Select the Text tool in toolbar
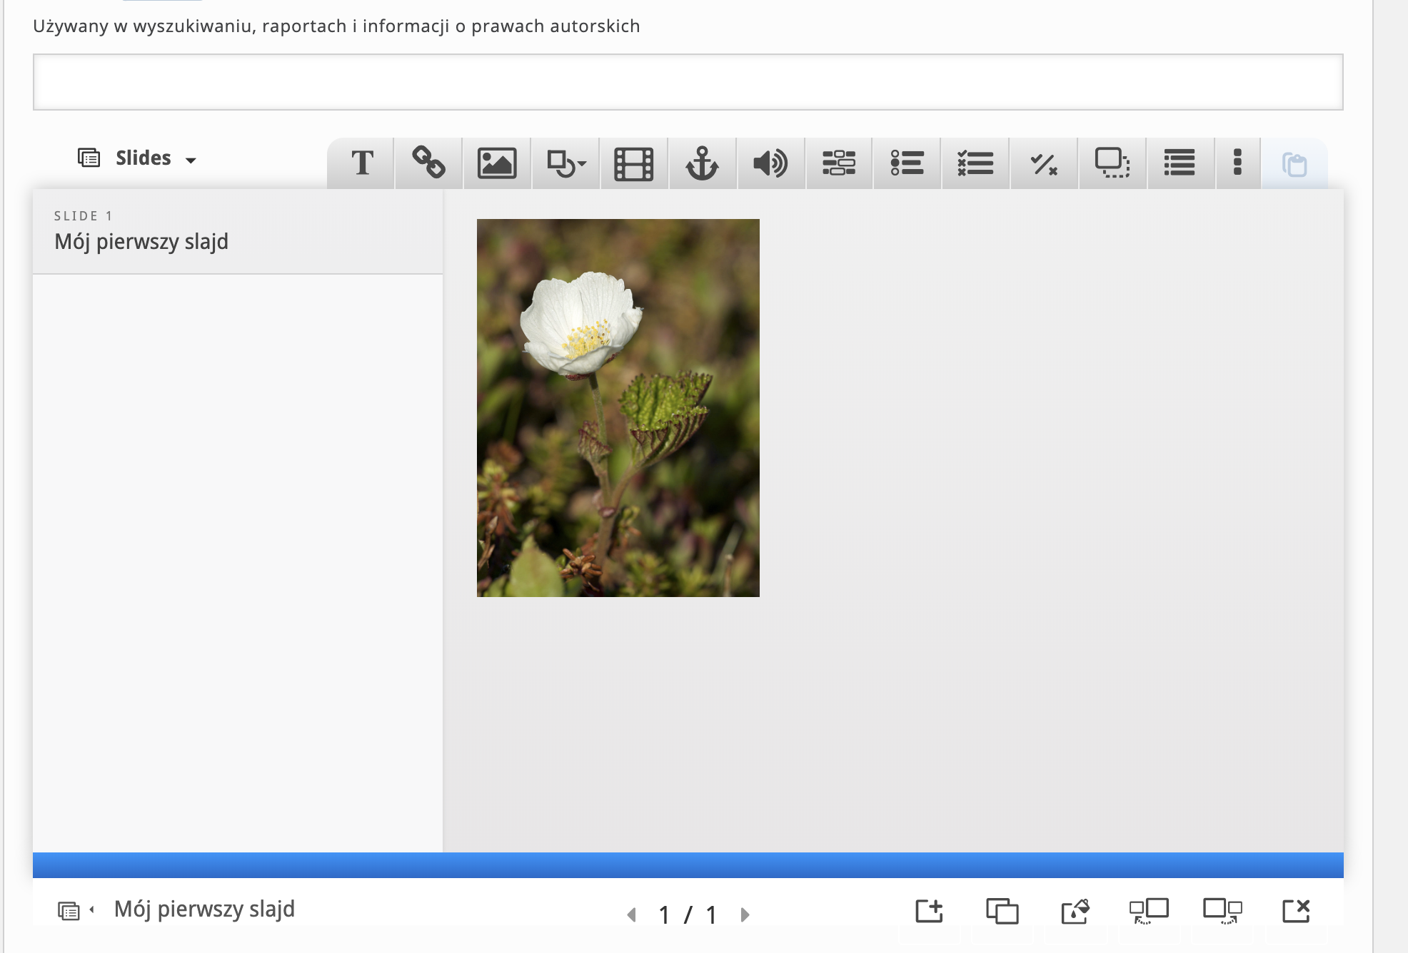1408x953 pixels. pyautogui.click(x=362, y=163)
